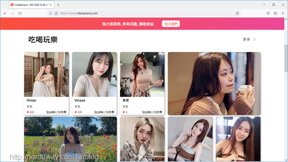This screenshot has height=162, width=288.
Task: Bookmark this page with the star
Action: pos(237,13)
